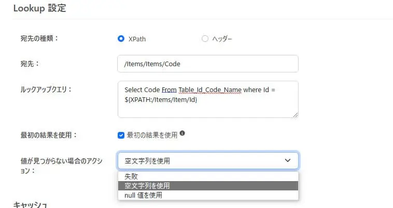393x208 pixels.
Task: Focus the 宛先 input containing /Items/Items/Code
Action: pos(208,64)
